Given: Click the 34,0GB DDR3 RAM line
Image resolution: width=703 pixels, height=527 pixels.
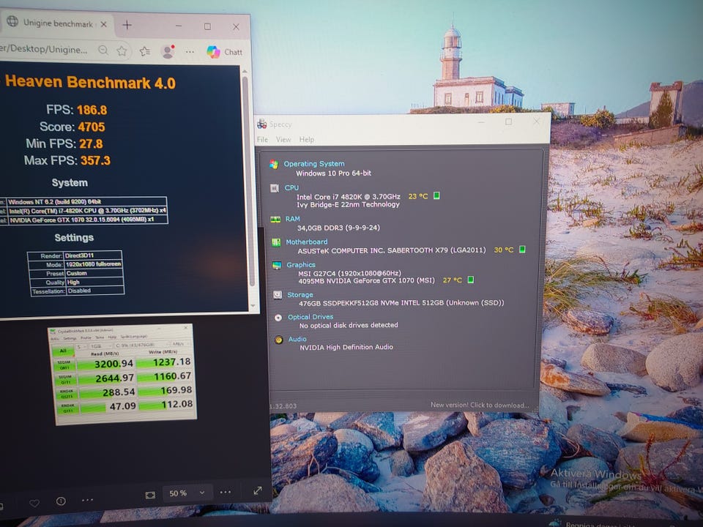Looking at the screenshot, I should (338, 227).
